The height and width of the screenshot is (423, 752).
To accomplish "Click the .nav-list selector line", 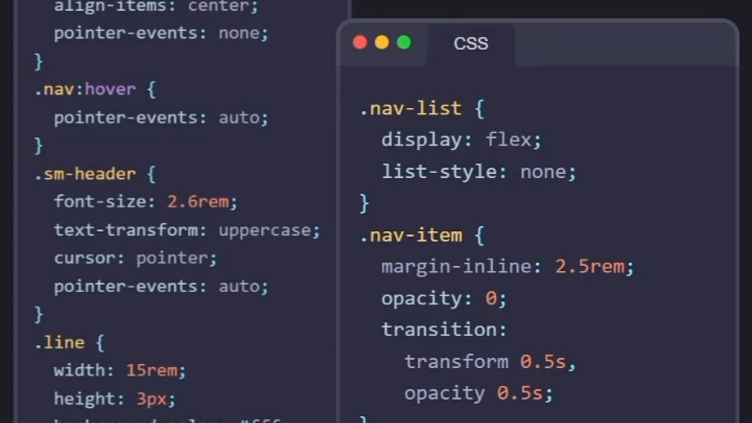I will coord(422,109).
